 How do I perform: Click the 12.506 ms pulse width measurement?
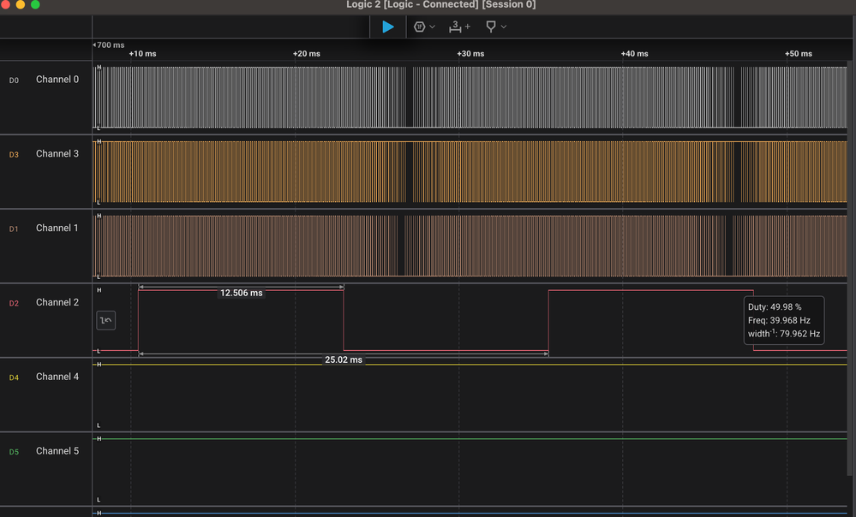(x=242, y=293)
